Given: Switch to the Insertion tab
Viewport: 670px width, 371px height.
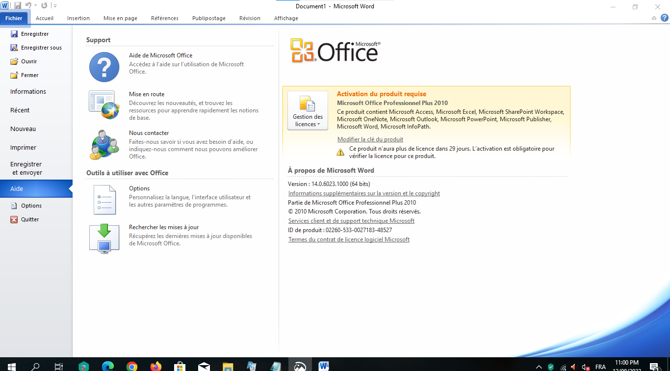Looking at the screenshot, I should [x=78, y=18].
